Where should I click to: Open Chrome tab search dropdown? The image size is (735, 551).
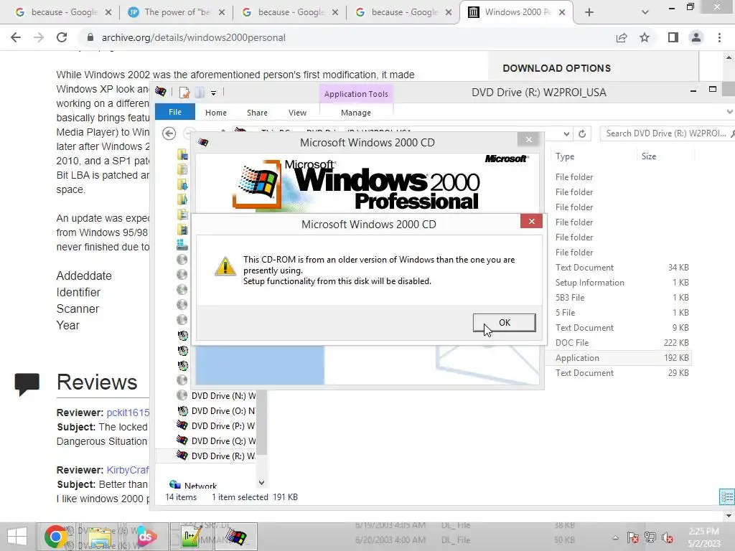point(645,12)
